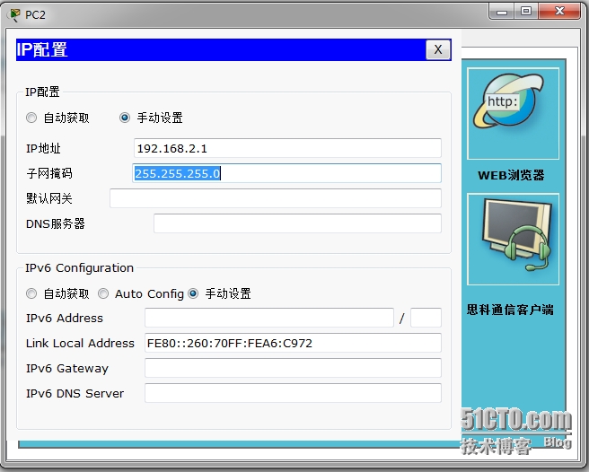Select IPv4 自动获取 radio button

[x=31, y=118]
